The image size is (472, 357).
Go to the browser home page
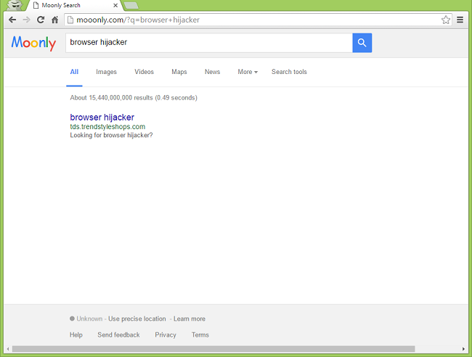click(54, 20)
